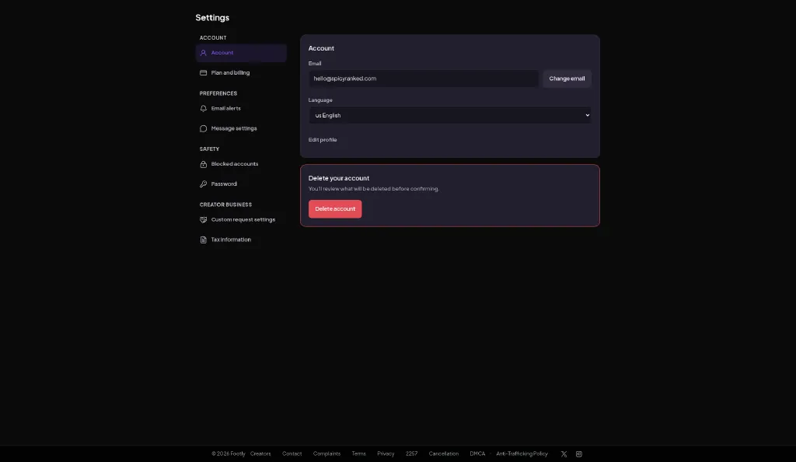Expand the Language dropdown

click(x=450, y=115)
